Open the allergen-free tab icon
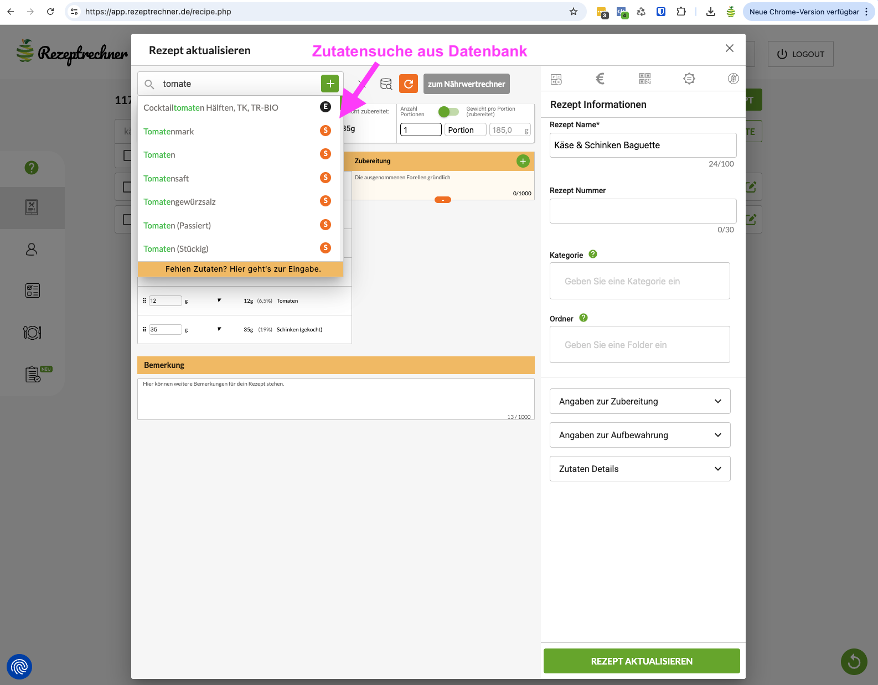Viewport: 878px width, 685px height. tap(734, 79)
